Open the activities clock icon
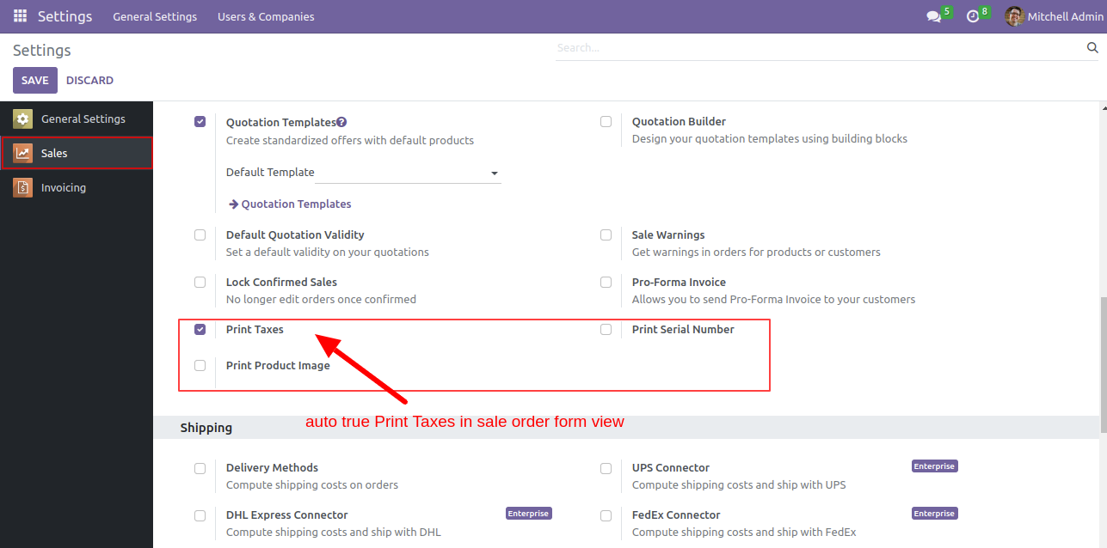Viewport: 1107px width, 548px height. tap(973, 16)
